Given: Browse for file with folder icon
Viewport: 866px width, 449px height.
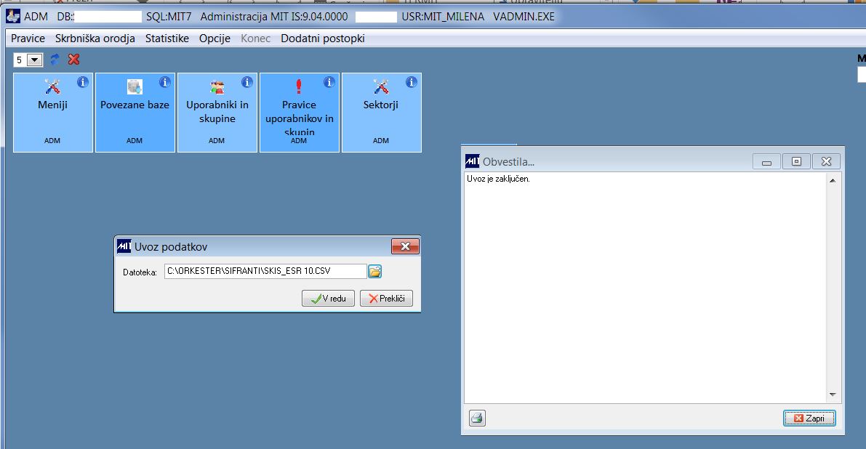Looking at the screenshot, I should 375,271.
